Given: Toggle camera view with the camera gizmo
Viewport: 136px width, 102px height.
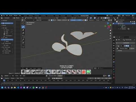Looking at the screenshot, I should 110,36.
